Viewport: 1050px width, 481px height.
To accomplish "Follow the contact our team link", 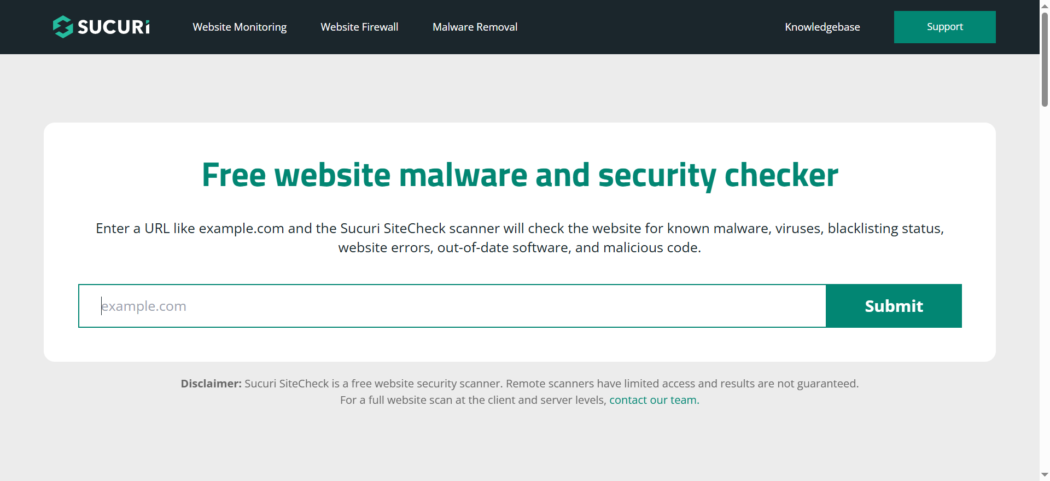I will point(653,400).
